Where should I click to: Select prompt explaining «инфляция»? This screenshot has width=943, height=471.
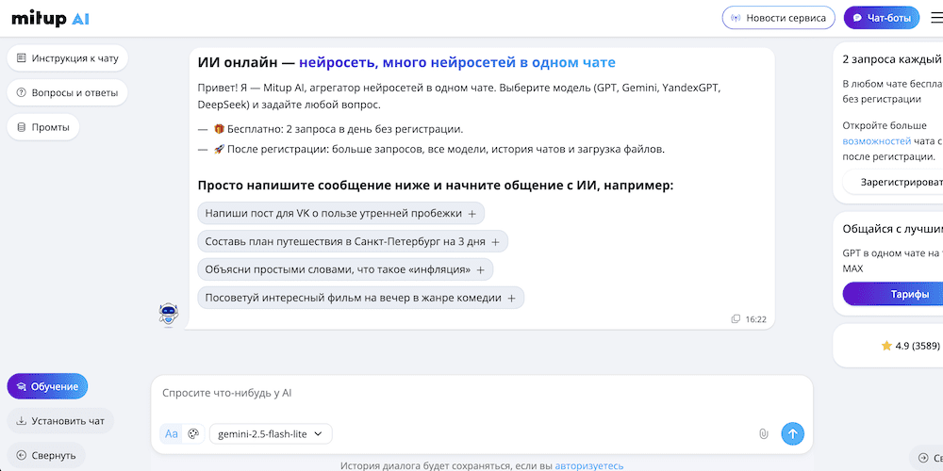(345, 269)
